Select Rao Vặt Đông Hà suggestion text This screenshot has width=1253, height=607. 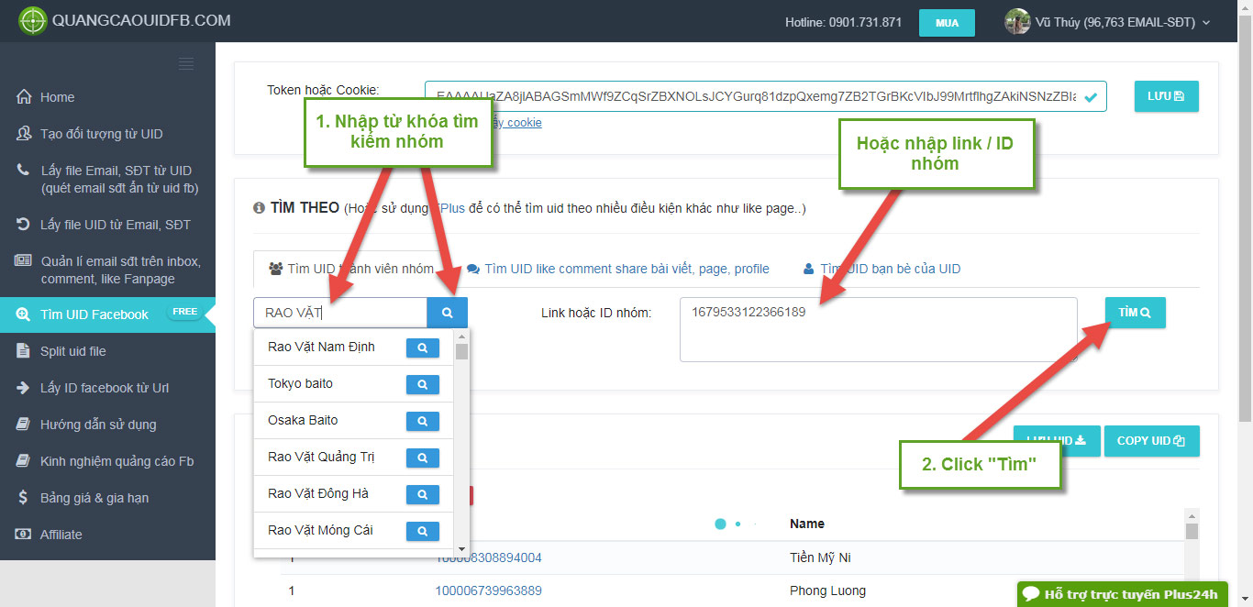click(318, 493)
